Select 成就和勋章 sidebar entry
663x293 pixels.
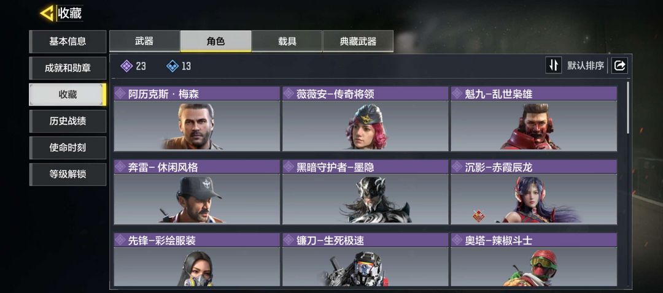(68, 68)
